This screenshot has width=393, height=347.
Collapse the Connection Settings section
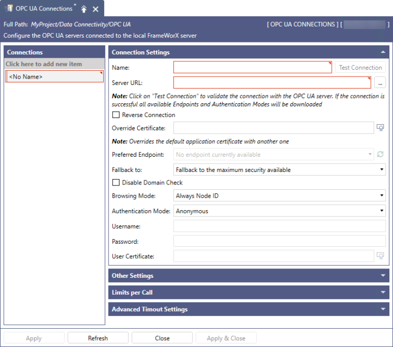click(383, 52)
